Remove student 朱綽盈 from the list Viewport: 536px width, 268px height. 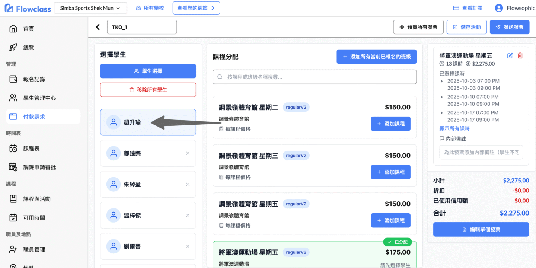[x=188, y=184]
